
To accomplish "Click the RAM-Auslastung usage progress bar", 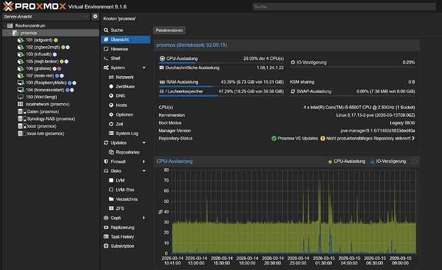I will [221, 86].
